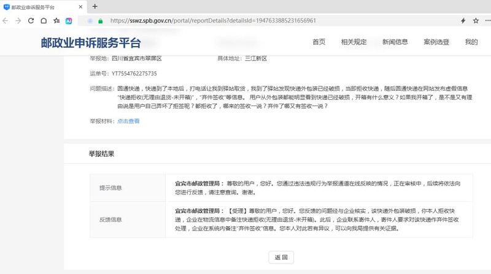The image size is (491, 274).
Task: Go to browser home page icon
Action: click(44, 20)
